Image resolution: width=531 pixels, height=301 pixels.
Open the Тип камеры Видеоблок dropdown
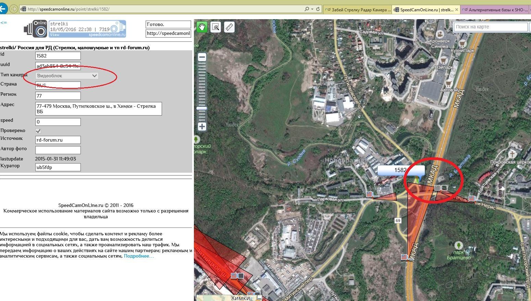click(x=67, y=76)
